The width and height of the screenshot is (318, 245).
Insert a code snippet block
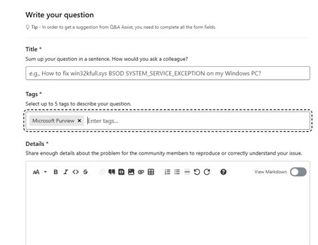[121, 172]
